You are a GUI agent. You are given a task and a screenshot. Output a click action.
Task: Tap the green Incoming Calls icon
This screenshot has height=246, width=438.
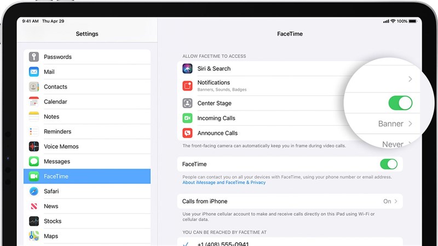coord(187,118)
